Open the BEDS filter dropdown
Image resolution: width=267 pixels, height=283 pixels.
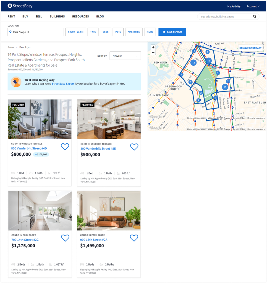coord(105,32)
